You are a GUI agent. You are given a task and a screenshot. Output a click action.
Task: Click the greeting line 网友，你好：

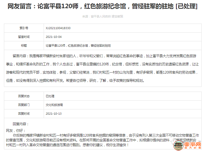[16, 131]
